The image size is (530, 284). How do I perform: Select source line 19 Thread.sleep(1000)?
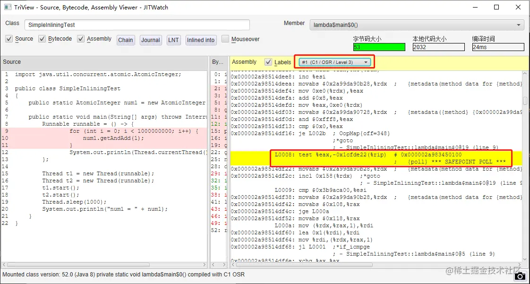104,202
